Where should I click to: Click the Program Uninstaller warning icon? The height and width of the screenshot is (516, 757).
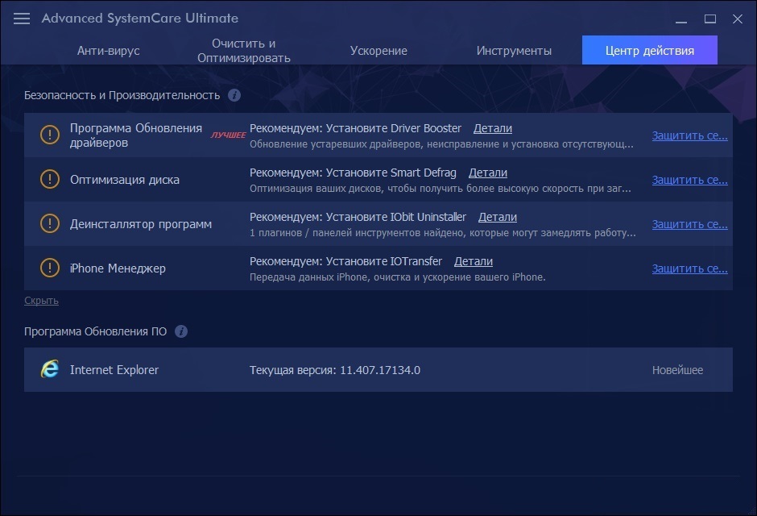(x=50, y=224)
